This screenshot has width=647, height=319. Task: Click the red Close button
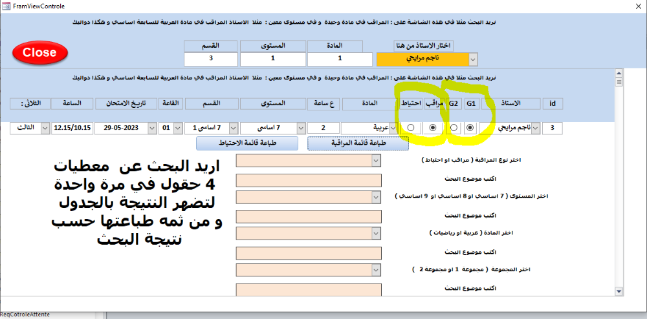pyautogui.click(x=39, y=53)
